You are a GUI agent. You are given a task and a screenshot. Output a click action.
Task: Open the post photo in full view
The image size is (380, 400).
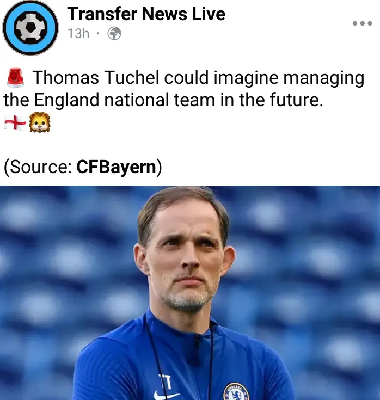click(190, 293)
